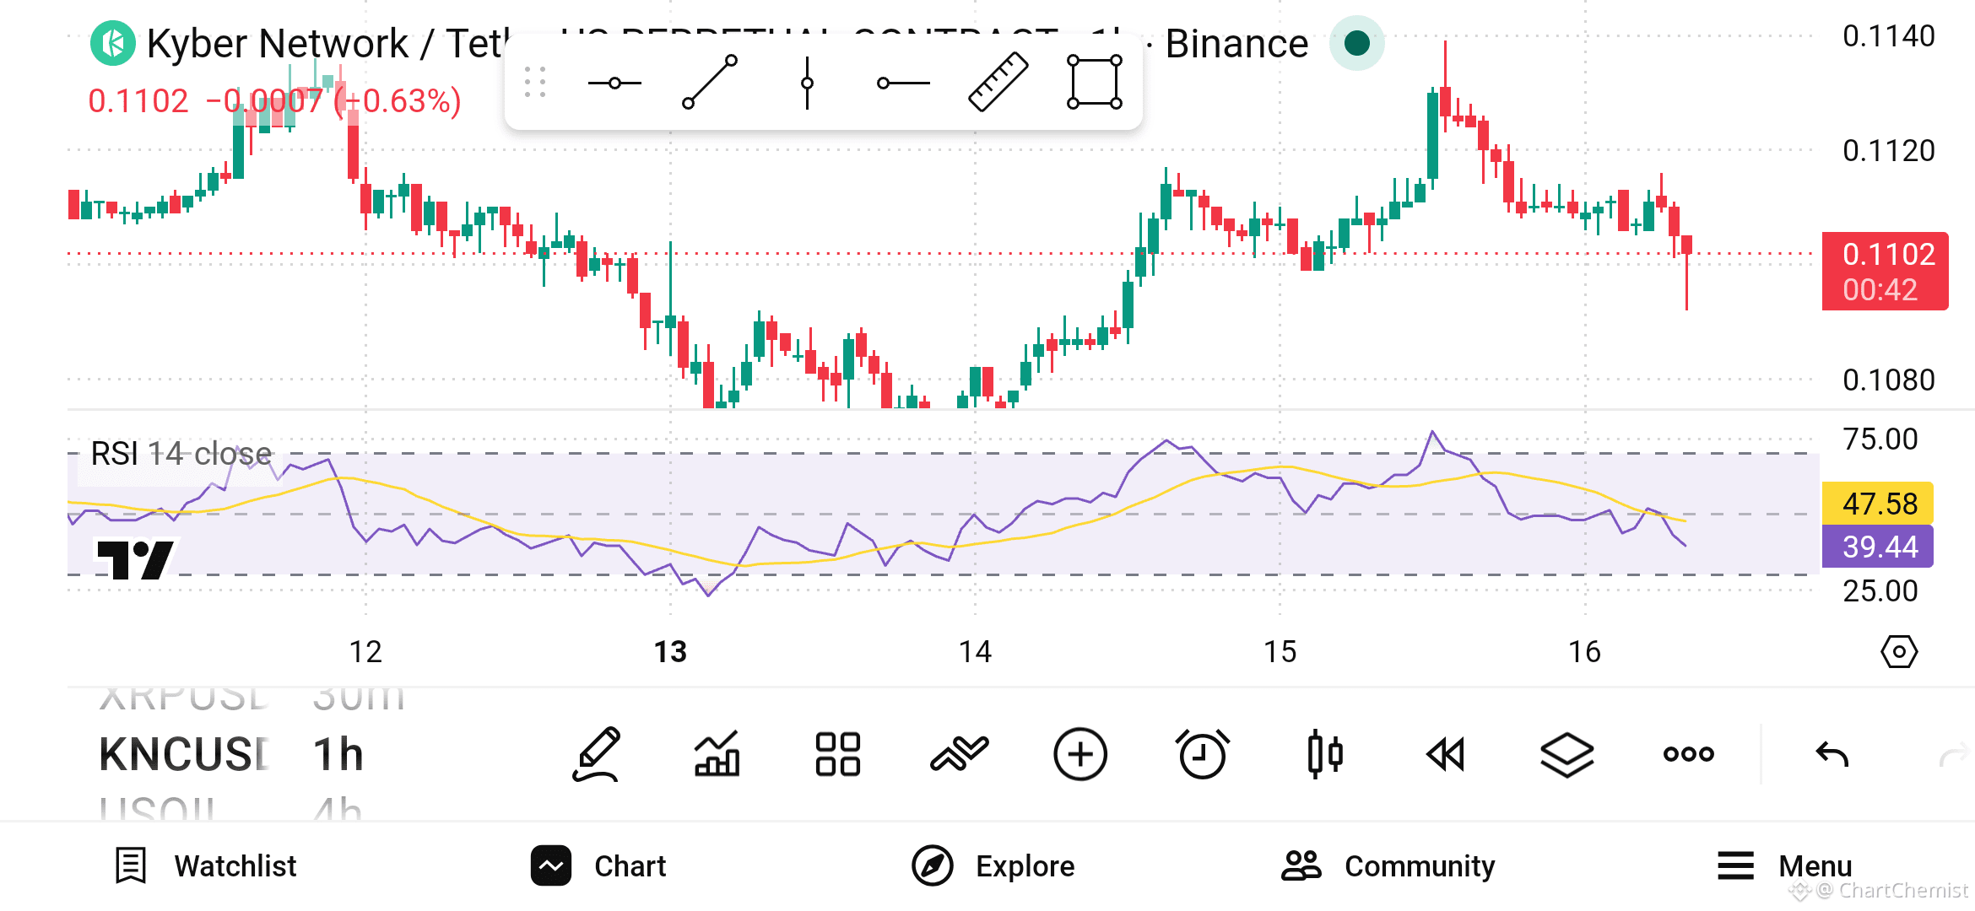Add alert with the alarm clock icon
The width and height of the screenshot is (1975, 911).
point(1202,753)
